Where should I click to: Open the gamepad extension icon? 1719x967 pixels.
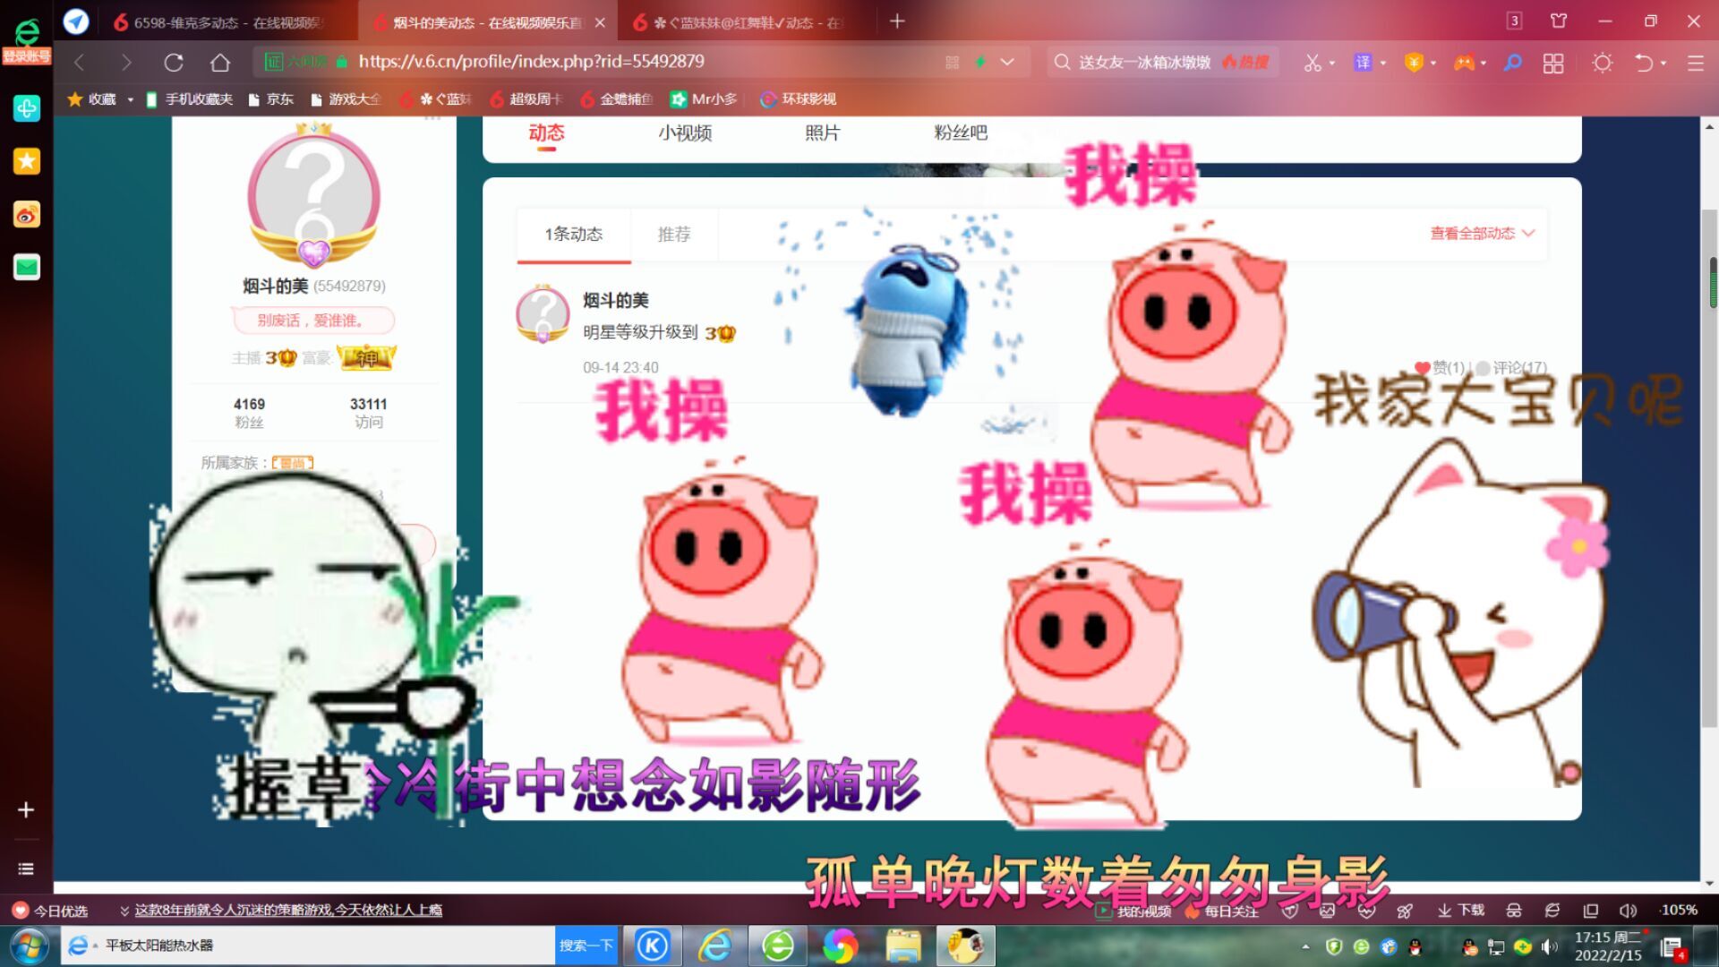[1464, 63]
